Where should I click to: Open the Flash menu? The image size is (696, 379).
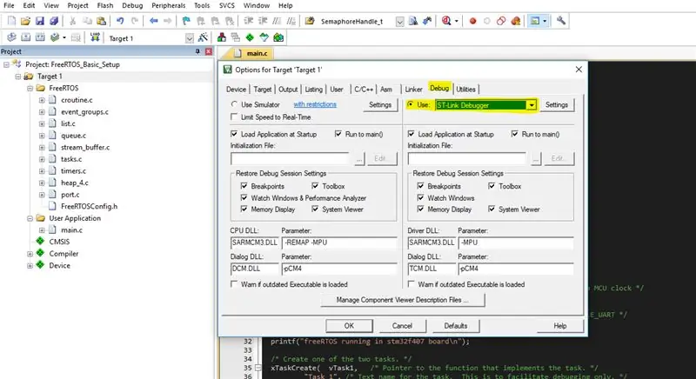pos(104,6)
